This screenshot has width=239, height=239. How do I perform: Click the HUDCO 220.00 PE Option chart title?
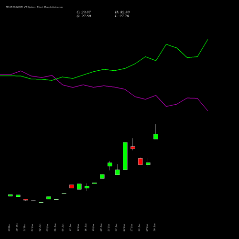coord(34,7)
